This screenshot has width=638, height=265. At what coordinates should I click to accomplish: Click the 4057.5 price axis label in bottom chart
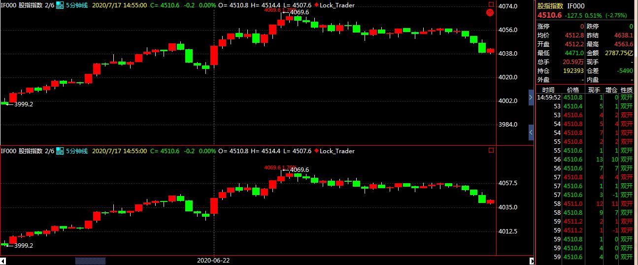coord(508,183)
